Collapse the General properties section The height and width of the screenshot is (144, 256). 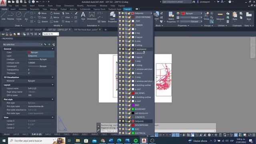pos(52,49)
